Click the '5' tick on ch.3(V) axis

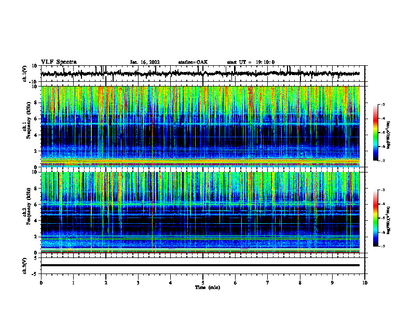36,258
